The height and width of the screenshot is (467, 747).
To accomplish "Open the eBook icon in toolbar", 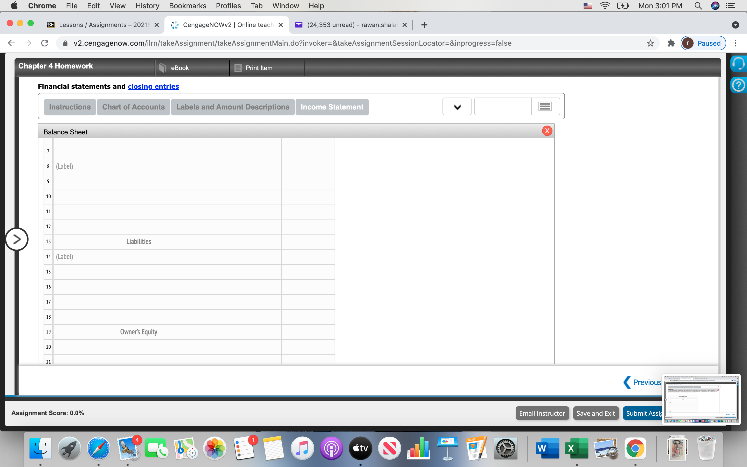I will 163,68.
